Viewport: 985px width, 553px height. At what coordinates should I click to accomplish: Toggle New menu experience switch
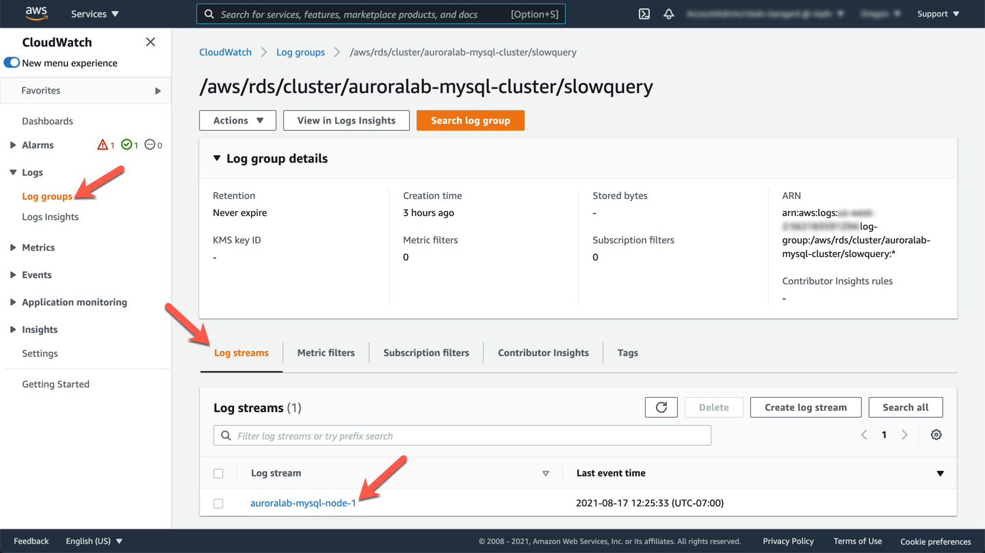tap(12, 63)
